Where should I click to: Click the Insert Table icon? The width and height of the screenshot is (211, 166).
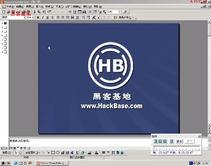80,12
